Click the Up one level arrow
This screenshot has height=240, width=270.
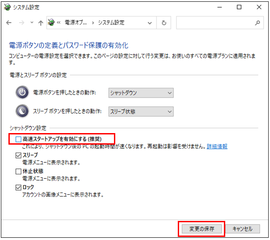(40, 23)
